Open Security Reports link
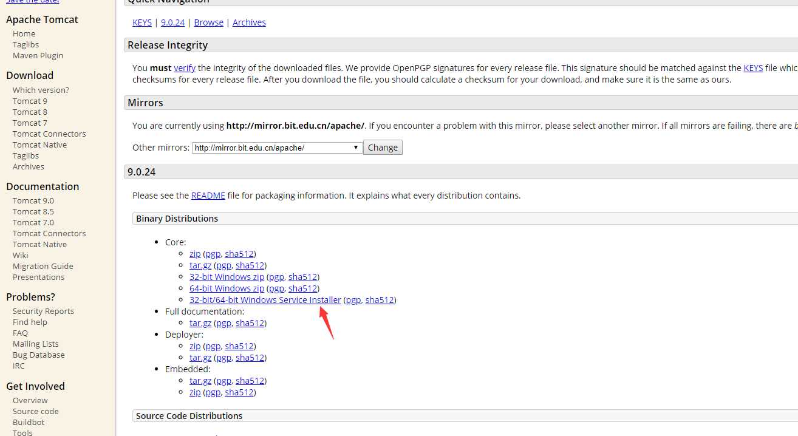 click(43, 311)
